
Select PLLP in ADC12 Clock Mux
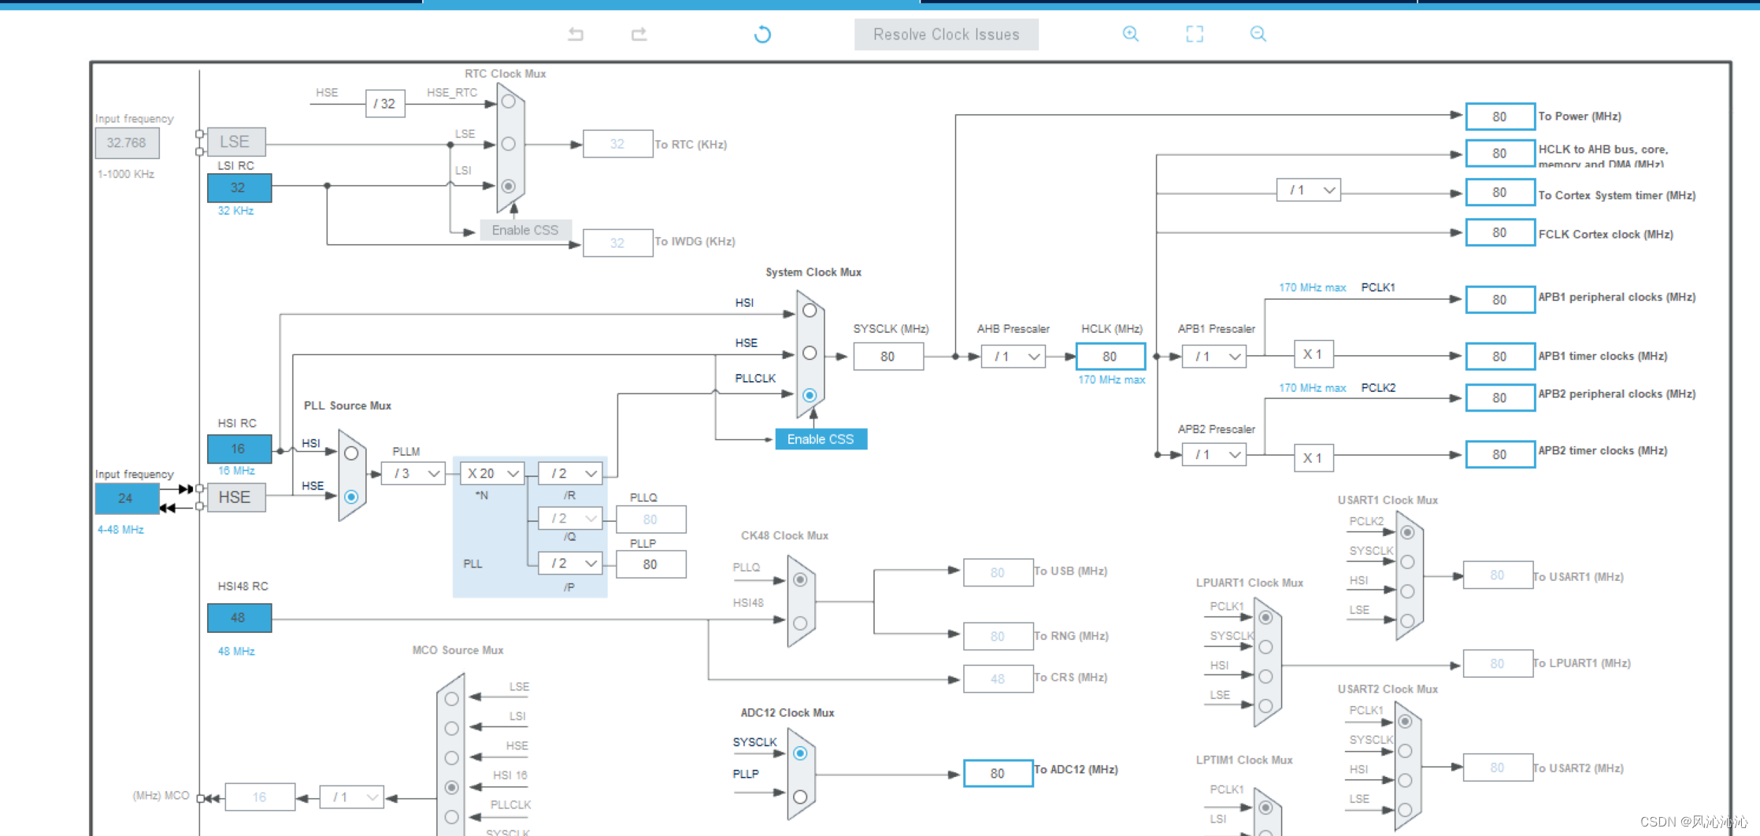(x=800, y=797)
